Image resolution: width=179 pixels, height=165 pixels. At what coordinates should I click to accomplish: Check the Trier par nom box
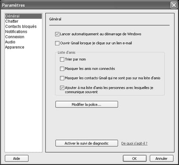point(62,59)
